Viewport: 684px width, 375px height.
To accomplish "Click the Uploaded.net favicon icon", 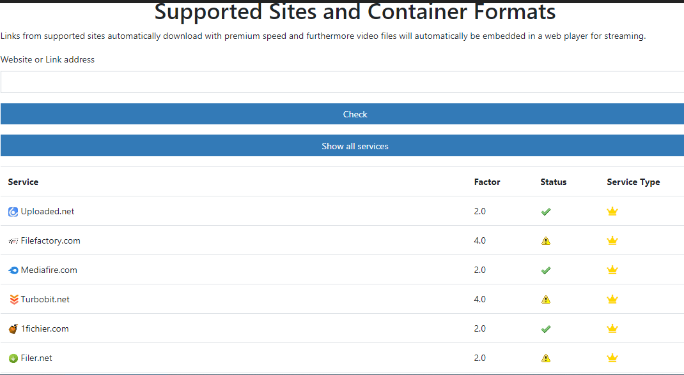I will pos(13,212).
